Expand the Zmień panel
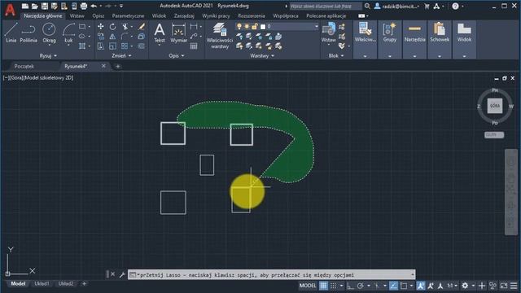Screen dimensions: 521x293 click(x=121, y=56)
